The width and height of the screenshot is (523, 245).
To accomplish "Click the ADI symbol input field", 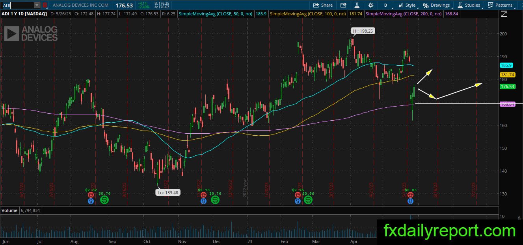I will (17, 5).
